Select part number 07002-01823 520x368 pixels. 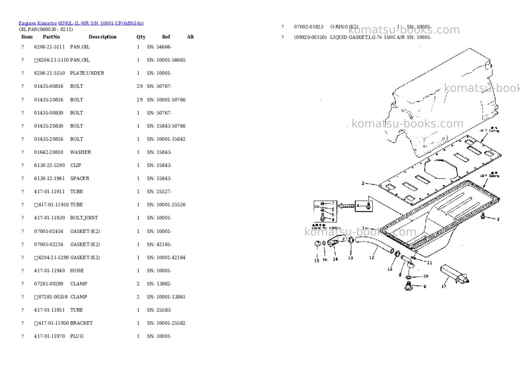[x=309, y=27]
